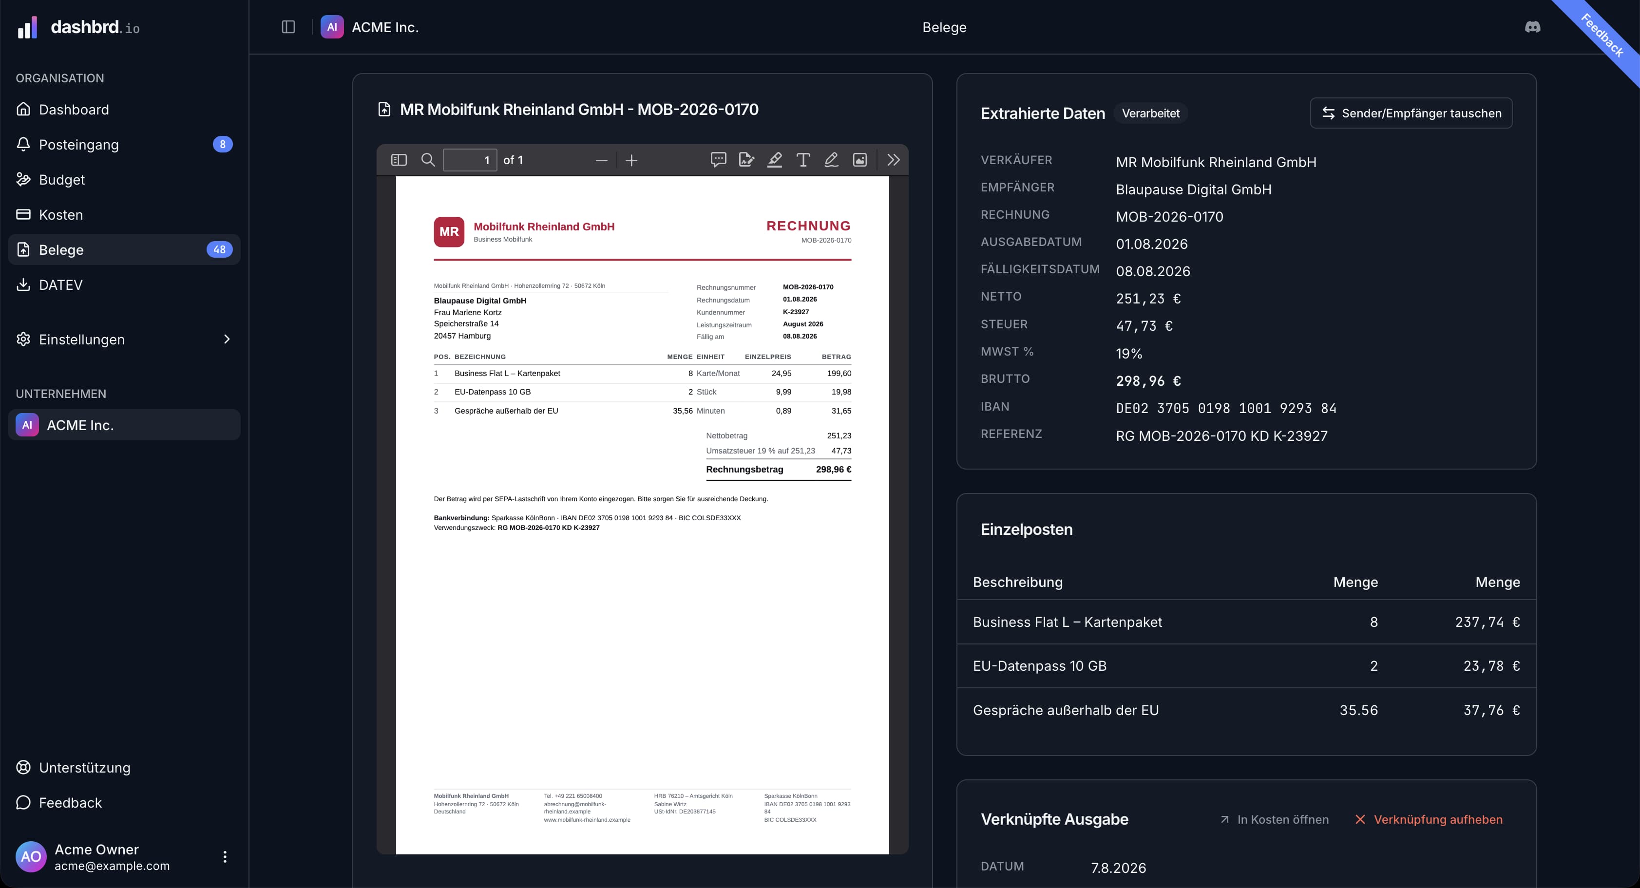This screenshot has height=888, width=1640.
Task: Toggle PDF viewer sidebar thumbnails
Action: pyautogui.click(x=399, y=160)
